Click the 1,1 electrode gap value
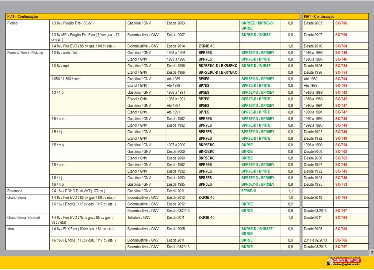This screenshot has height=270, width=374. pyautogui.click(x=290, y=191)
